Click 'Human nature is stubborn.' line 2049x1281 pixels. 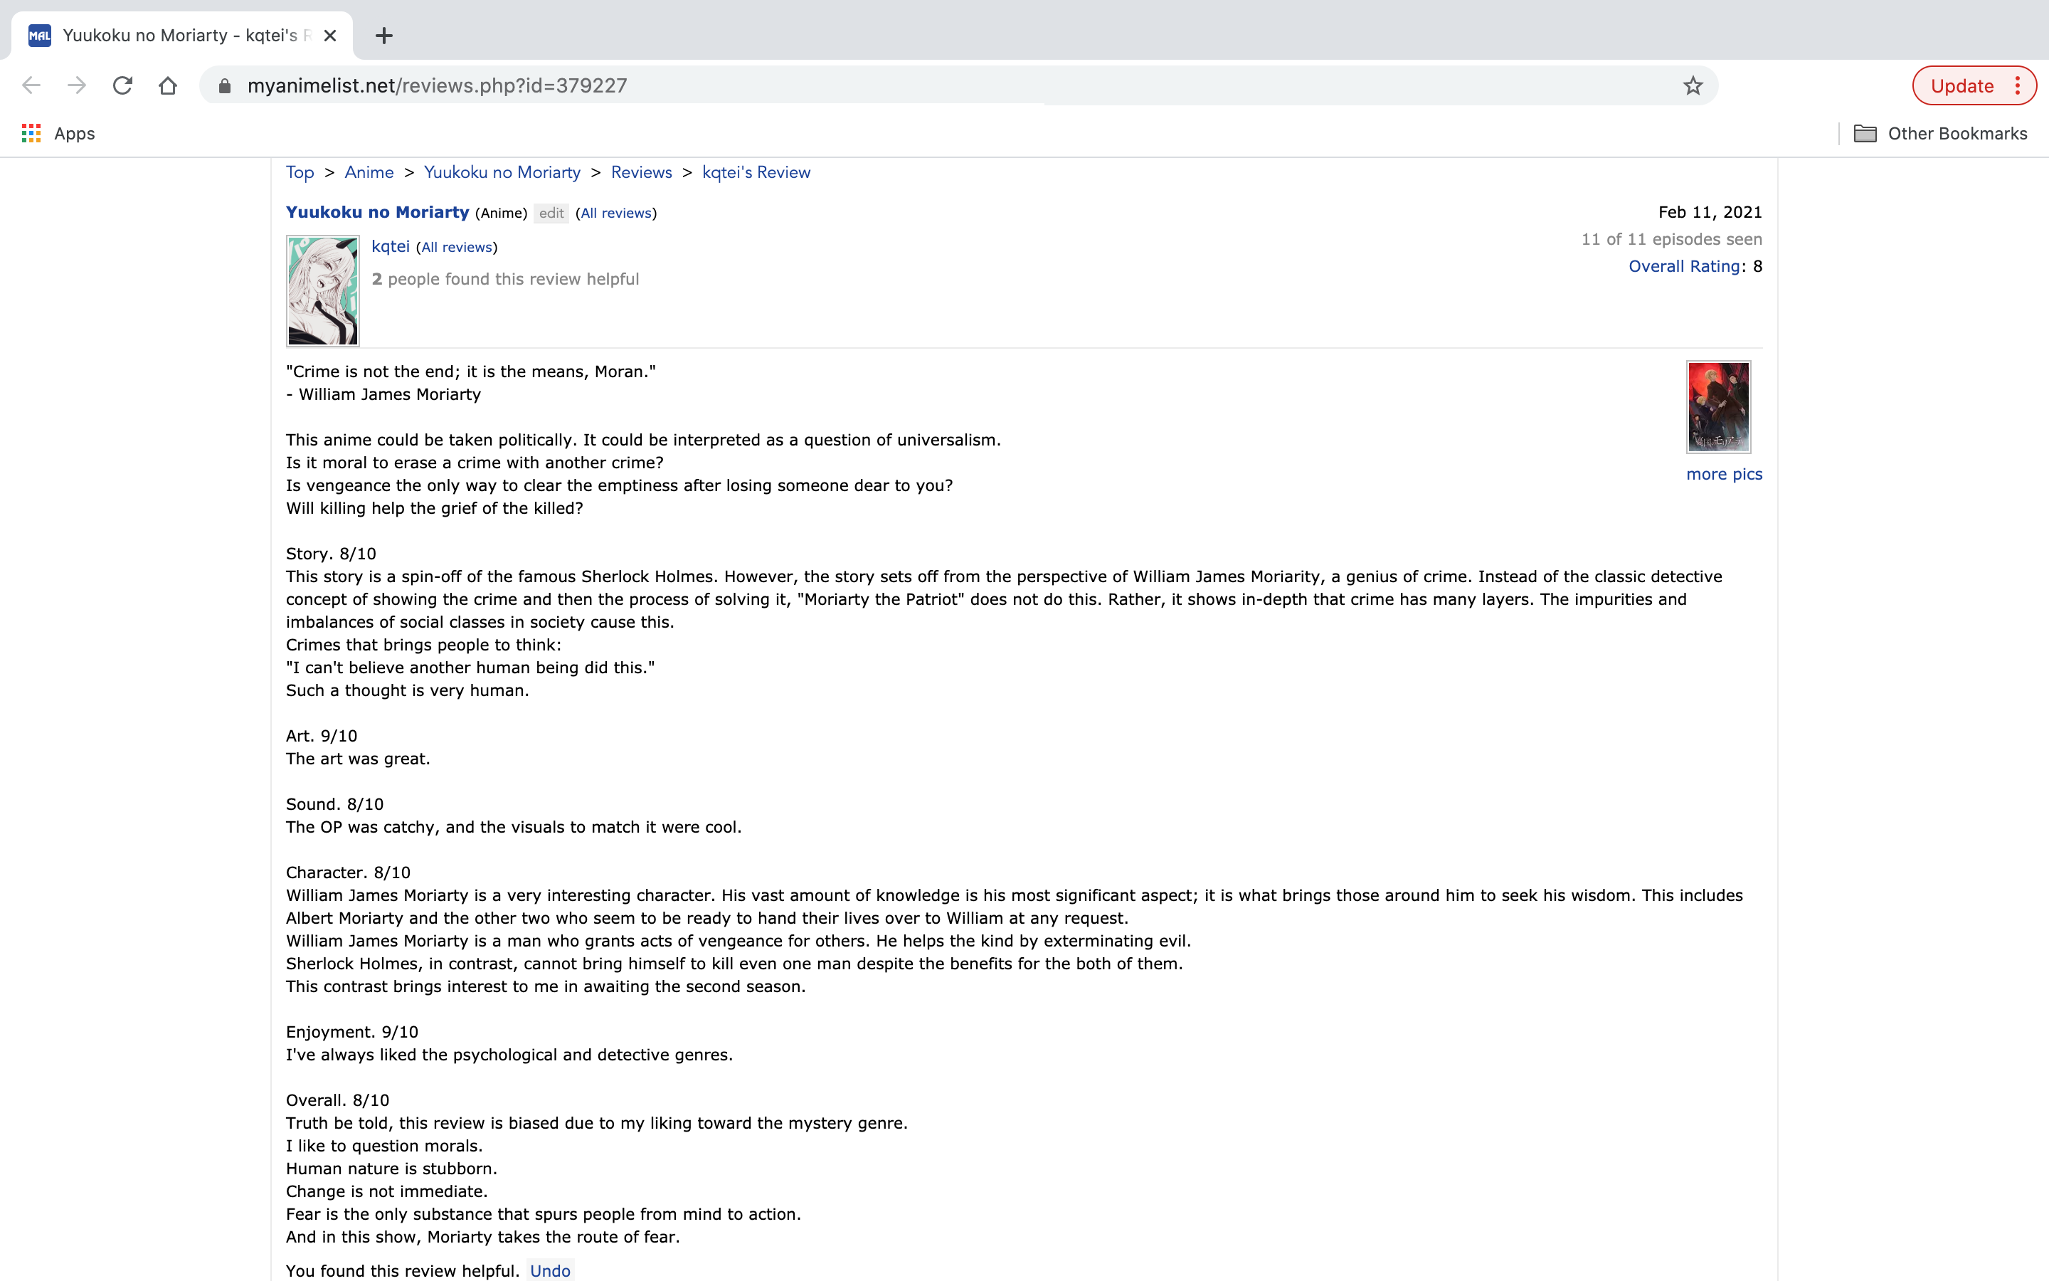pos(391,1169)
